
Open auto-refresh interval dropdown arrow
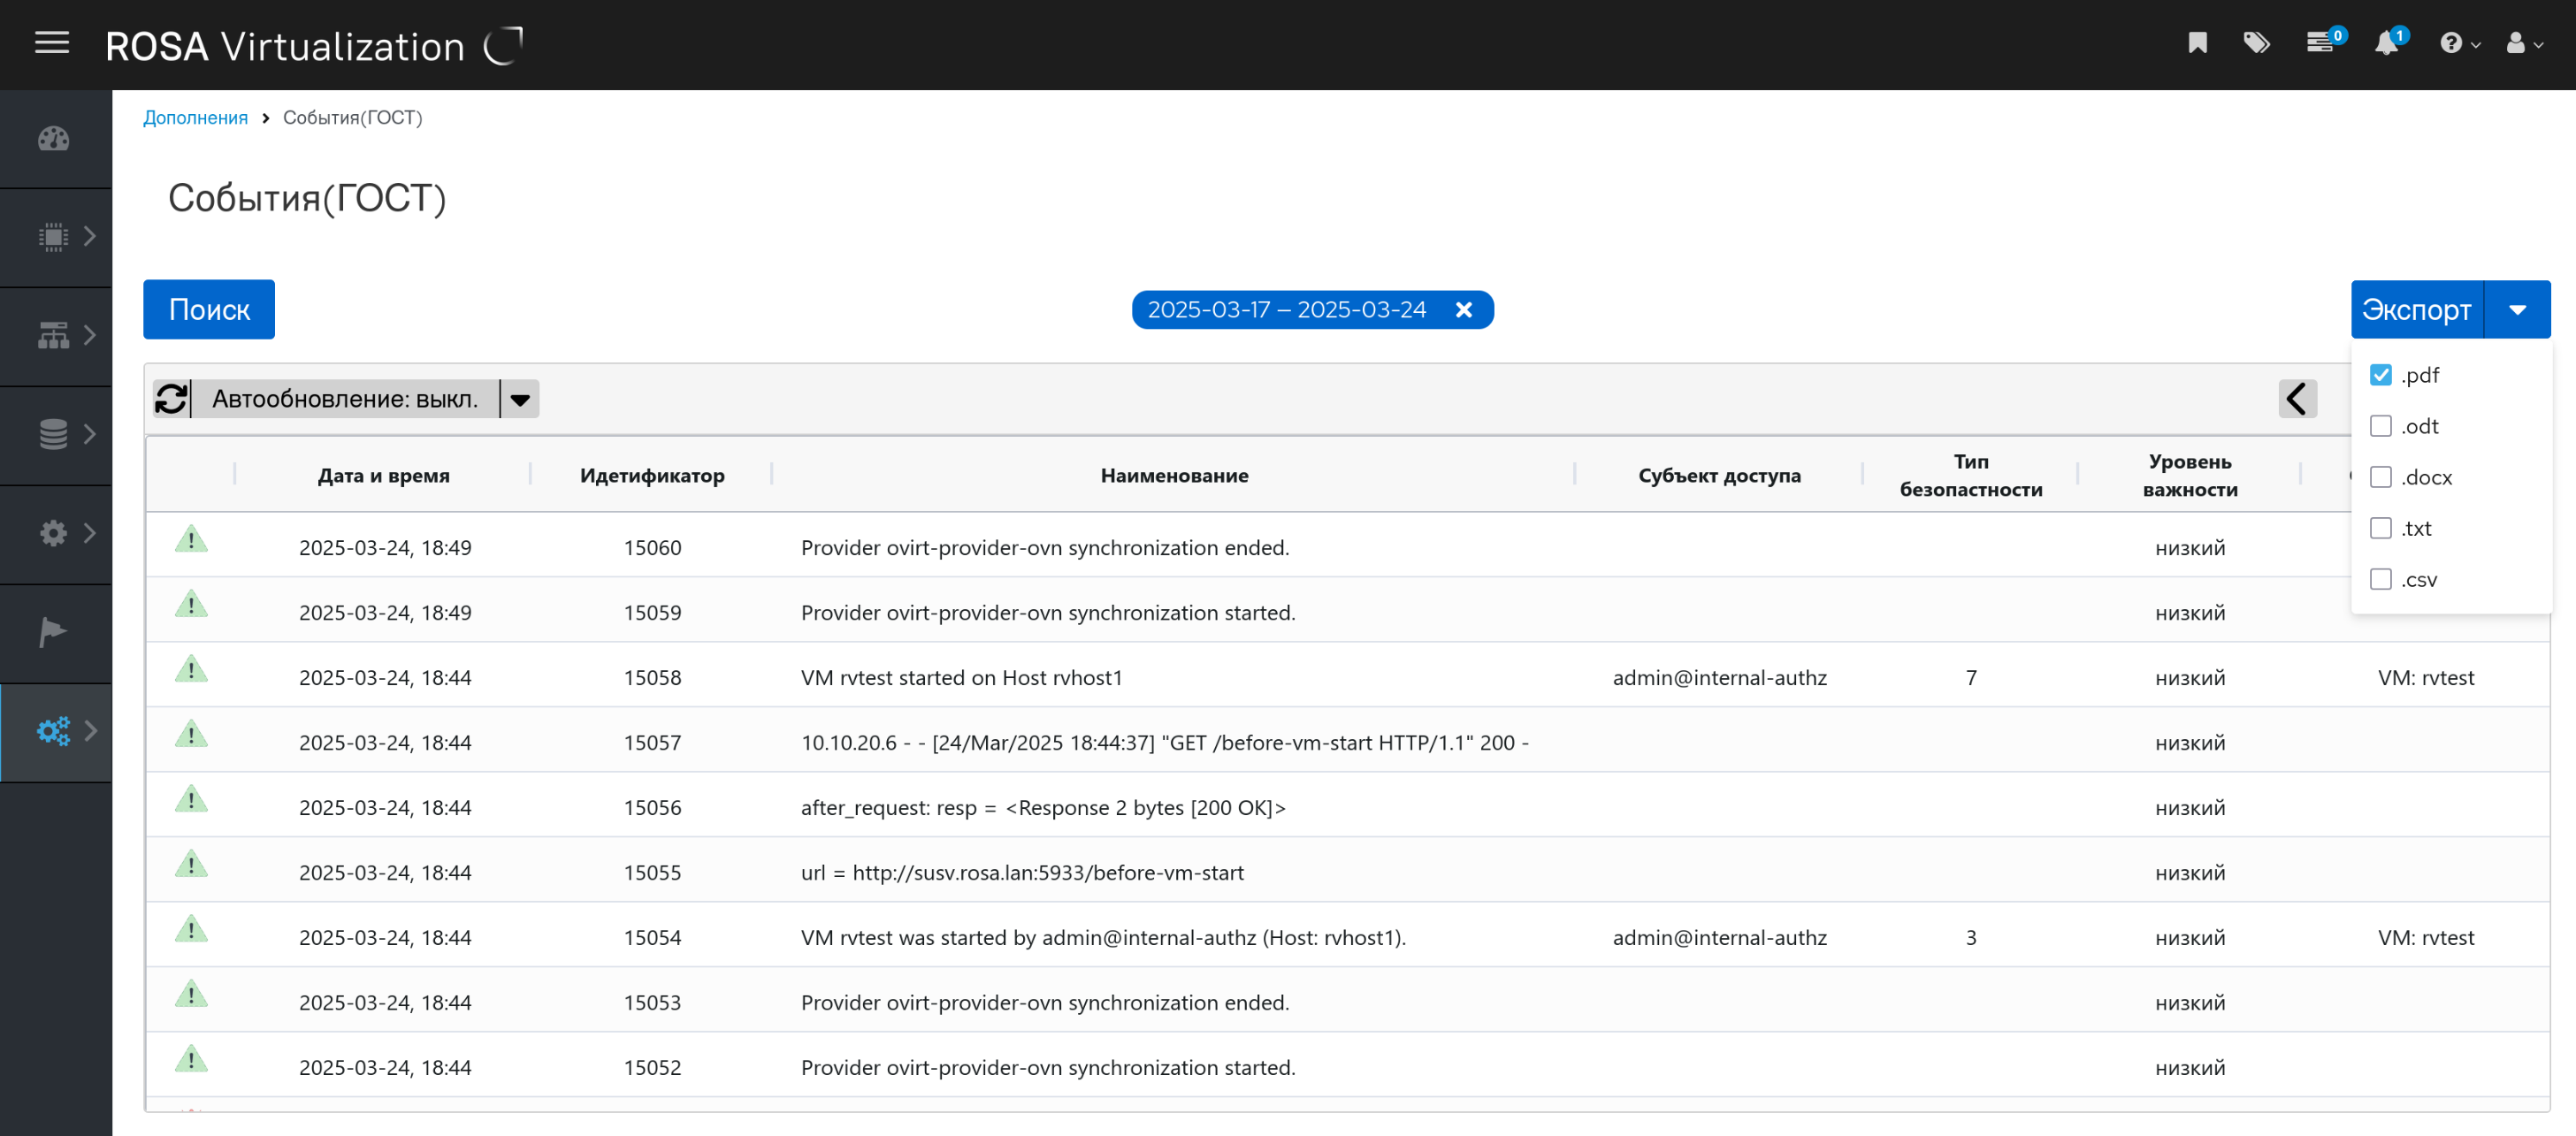(x=520, y=399)
